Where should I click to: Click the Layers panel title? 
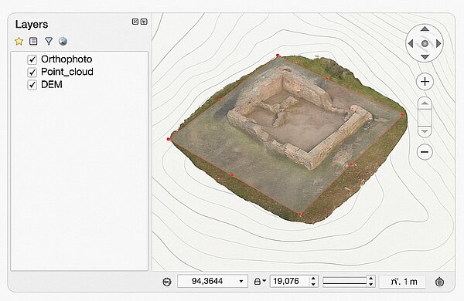[32, 24]
